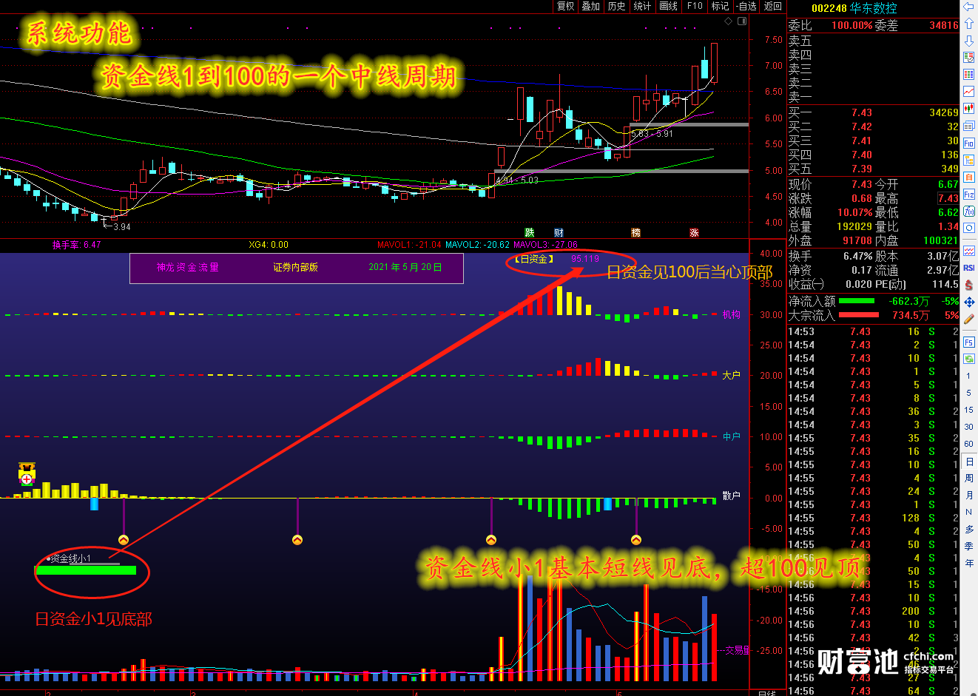Click the 收益(一) label in stats panel

806,284
